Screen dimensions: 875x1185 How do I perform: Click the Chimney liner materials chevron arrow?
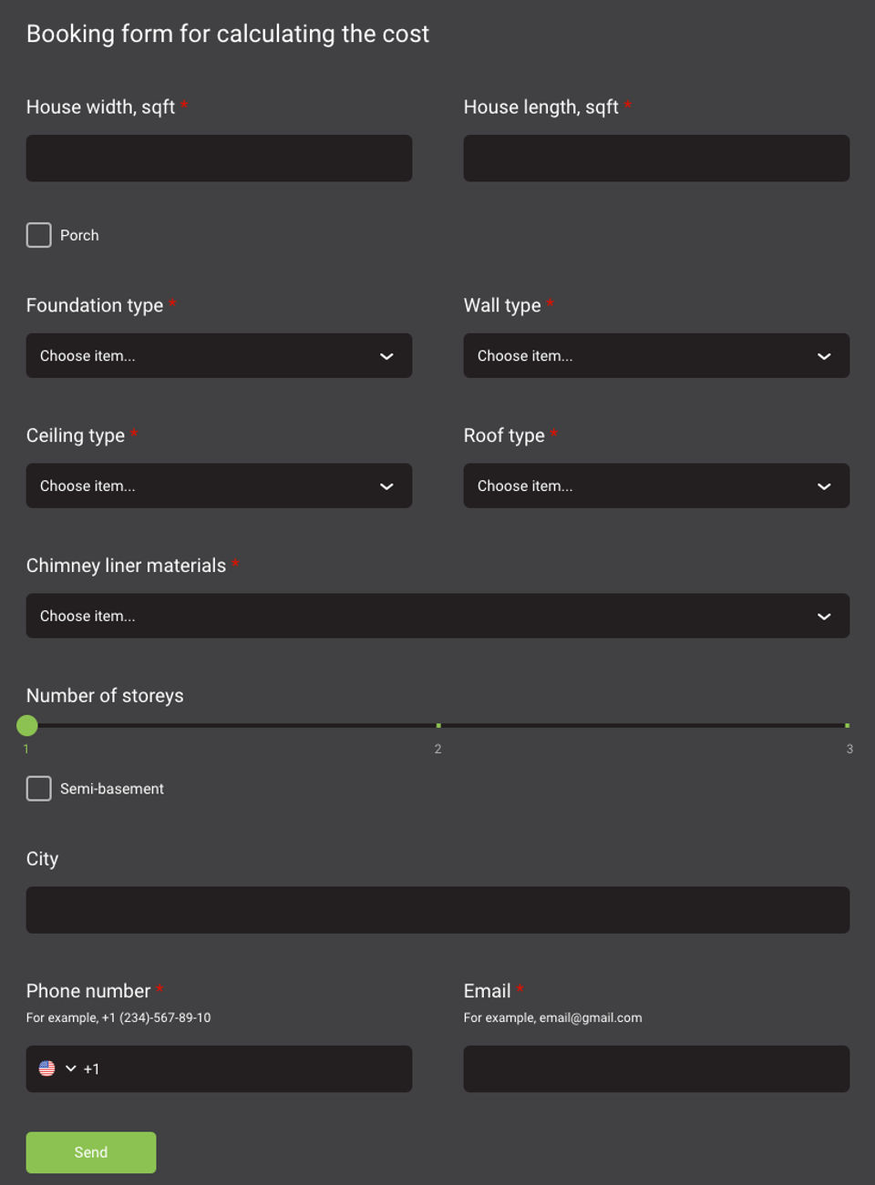[x=824, y=617]
